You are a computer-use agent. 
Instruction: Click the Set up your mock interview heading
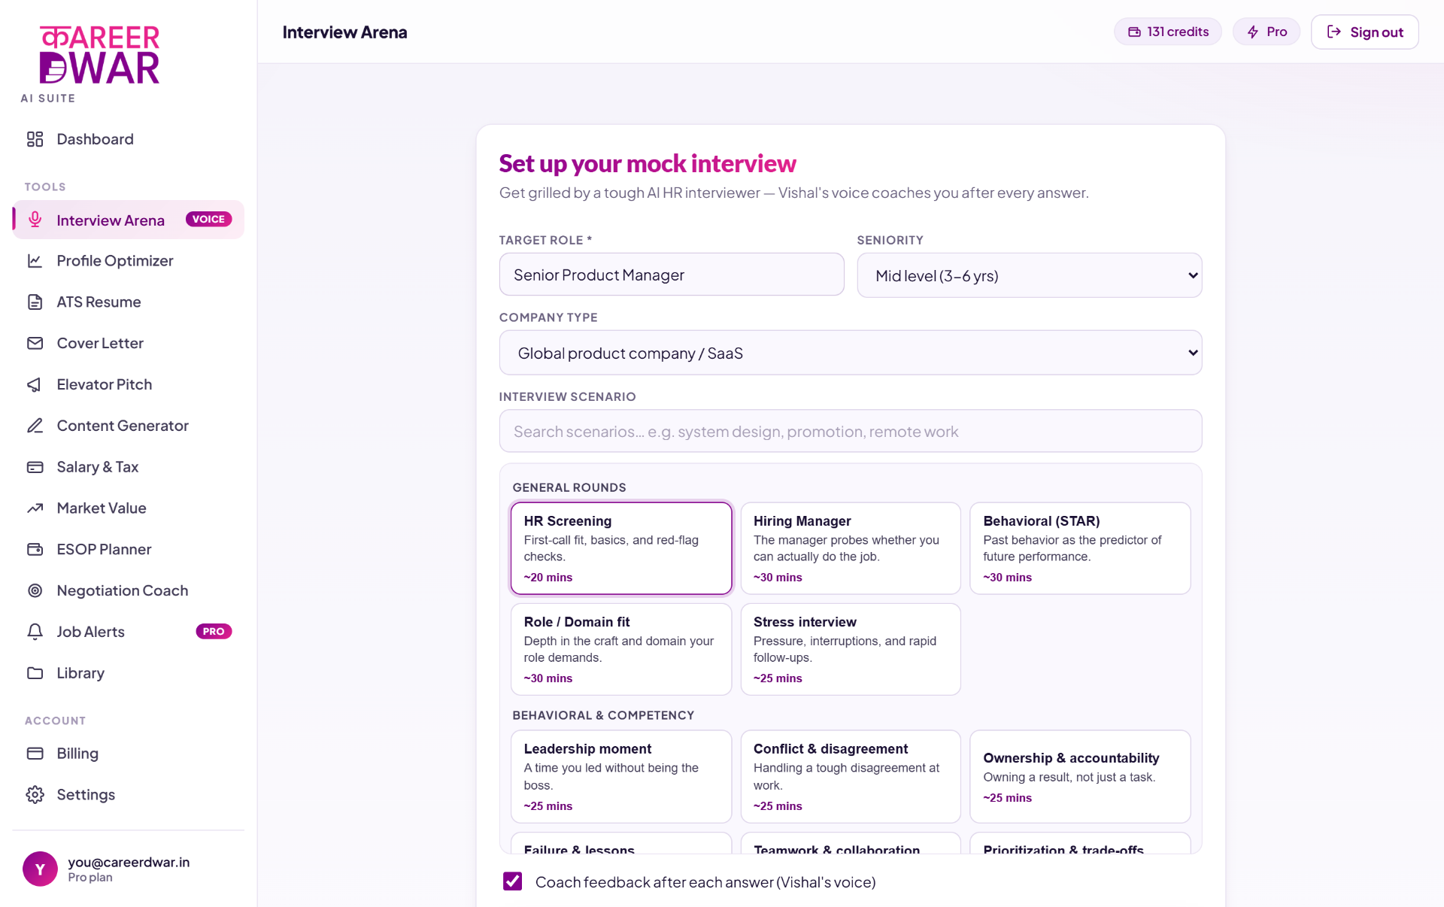pyautogui.click(x=648, y=163)
